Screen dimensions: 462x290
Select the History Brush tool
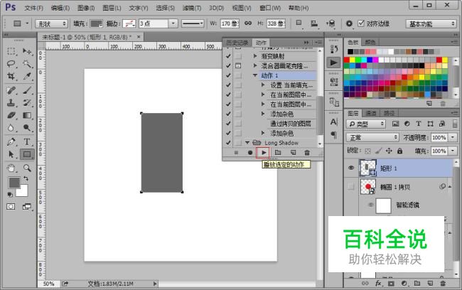pos(27,103)
